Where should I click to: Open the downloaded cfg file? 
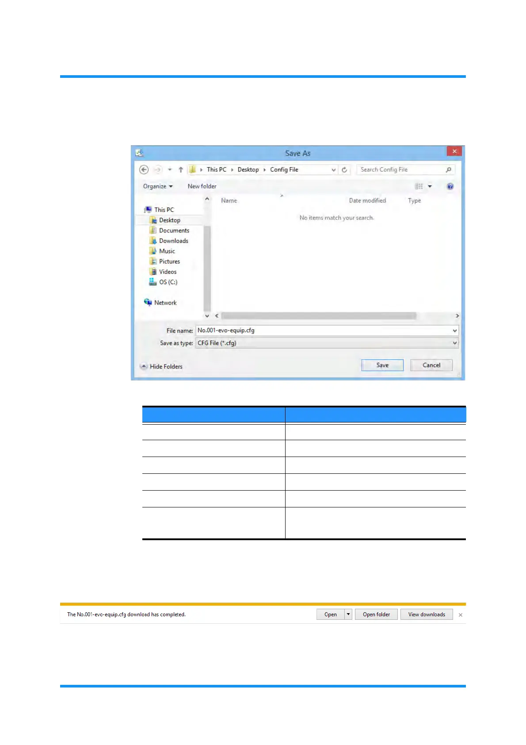[330, 614]
